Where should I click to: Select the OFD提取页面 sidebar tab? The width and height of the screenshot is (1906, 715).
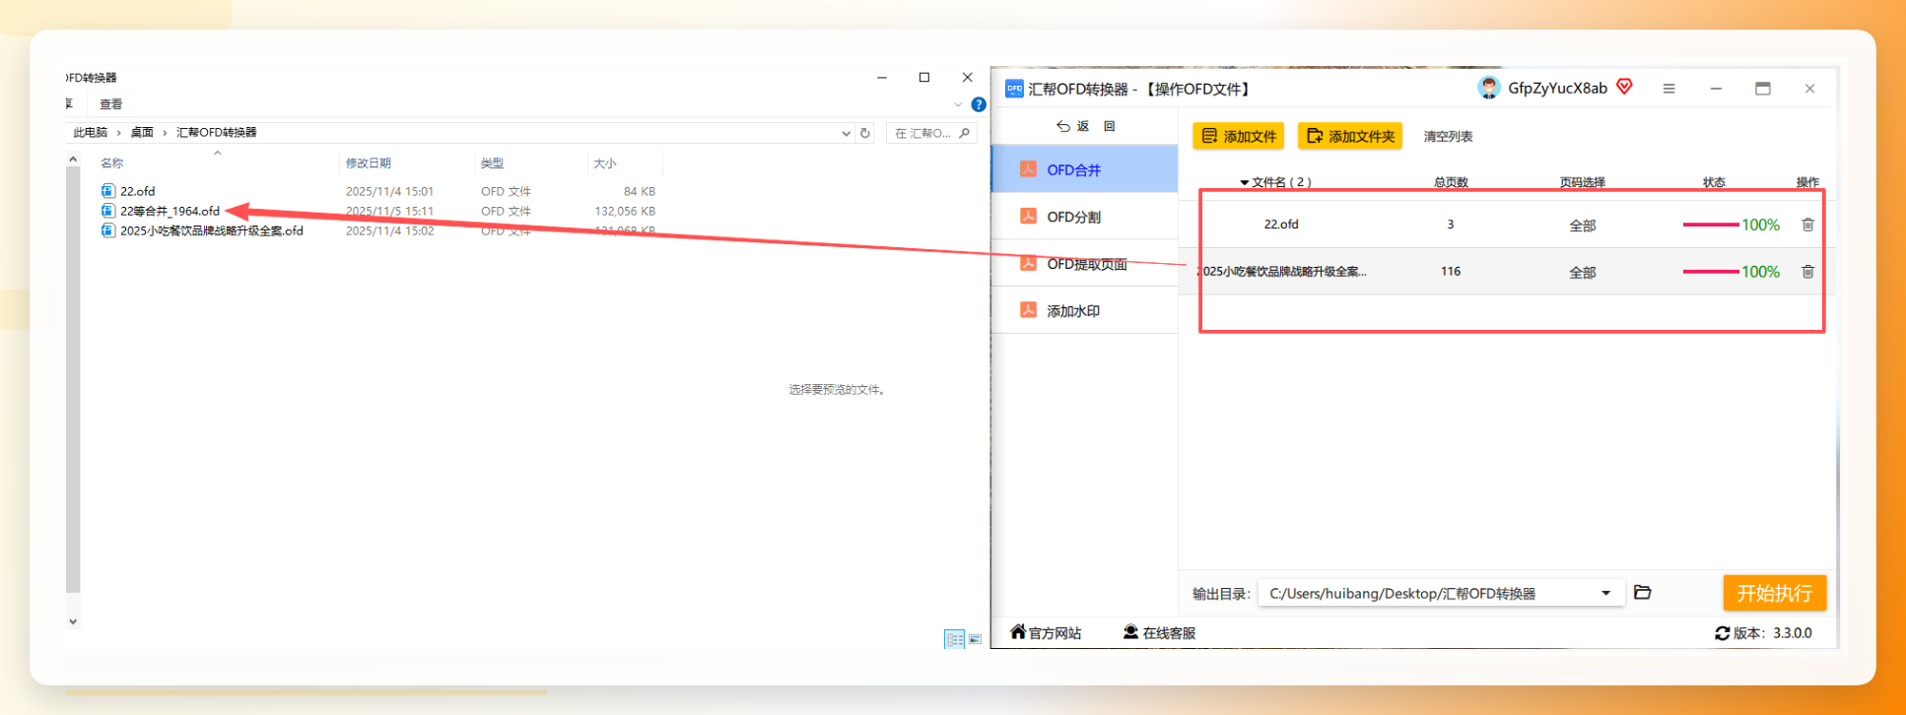click(x=1084, y=264)
